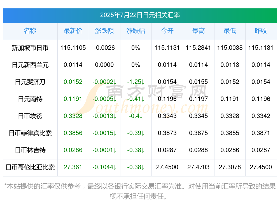Click 日币埃镑 latest price 0.3328
Viewport: 280px width, 205px height.
pyautogui.click(x=73, y=116)
